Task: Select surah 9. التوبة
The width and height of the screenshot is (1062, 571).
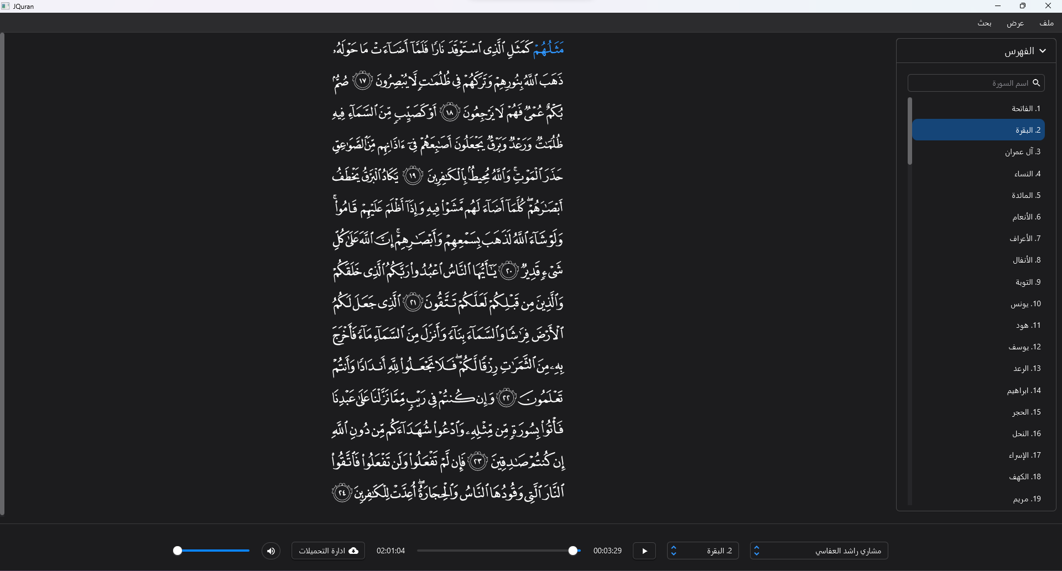Action: pos(978,282)
